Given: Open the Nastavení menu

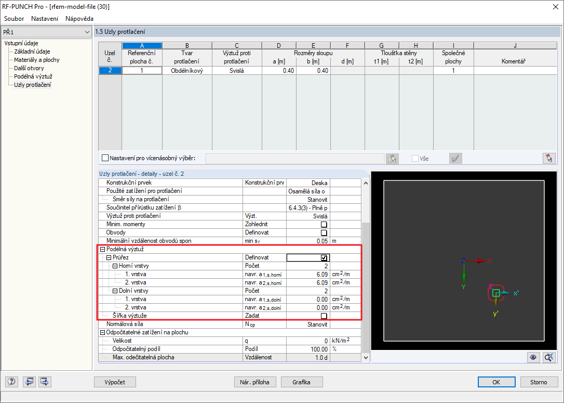Looking at the screenshot, I should coord(45,19).
